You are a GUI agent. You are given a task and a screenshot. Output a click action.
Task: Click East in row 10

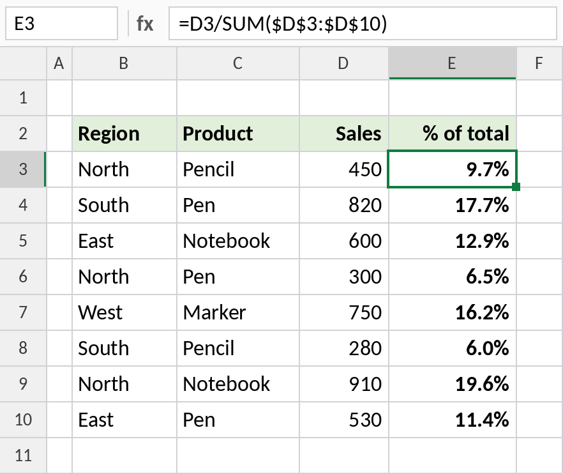[x=124, y=420]
